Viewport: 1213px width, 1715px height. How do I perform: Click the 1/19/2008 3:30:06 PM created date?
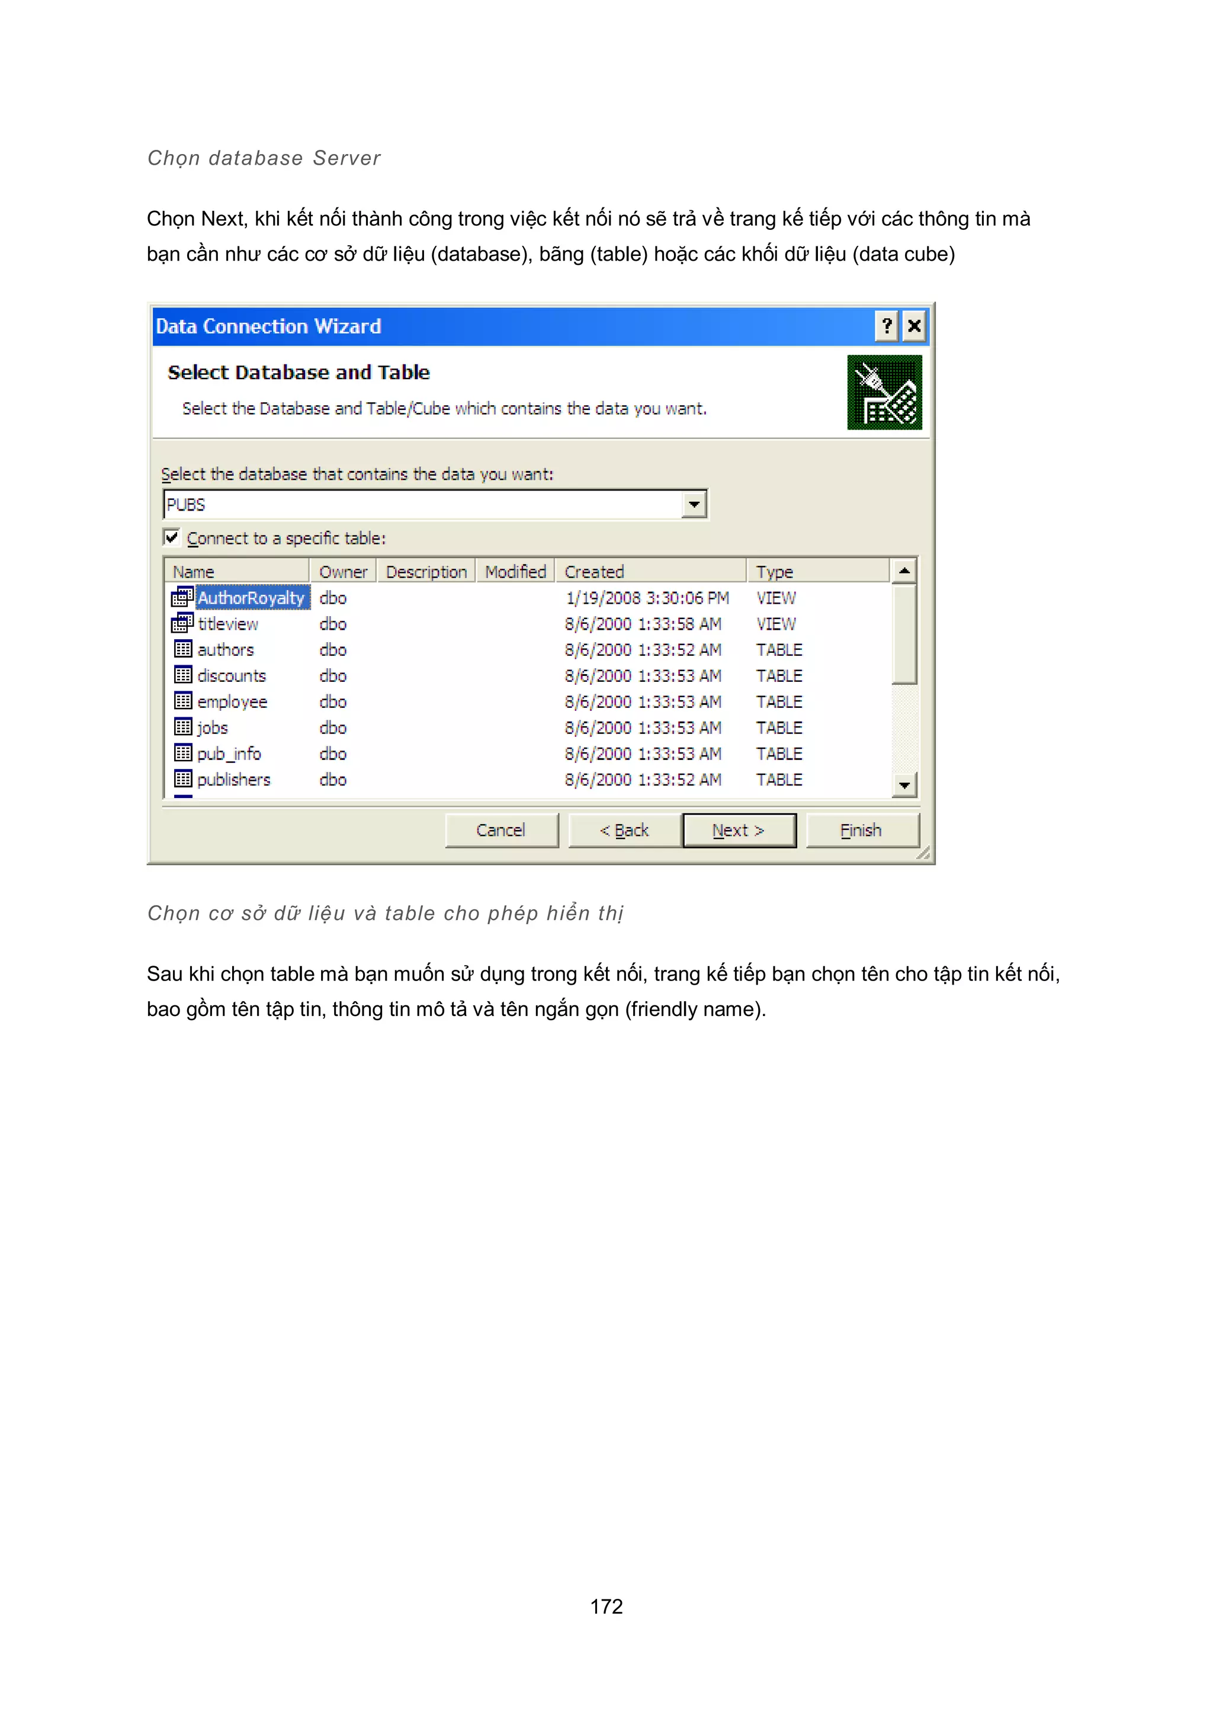[x=647, y=598]
